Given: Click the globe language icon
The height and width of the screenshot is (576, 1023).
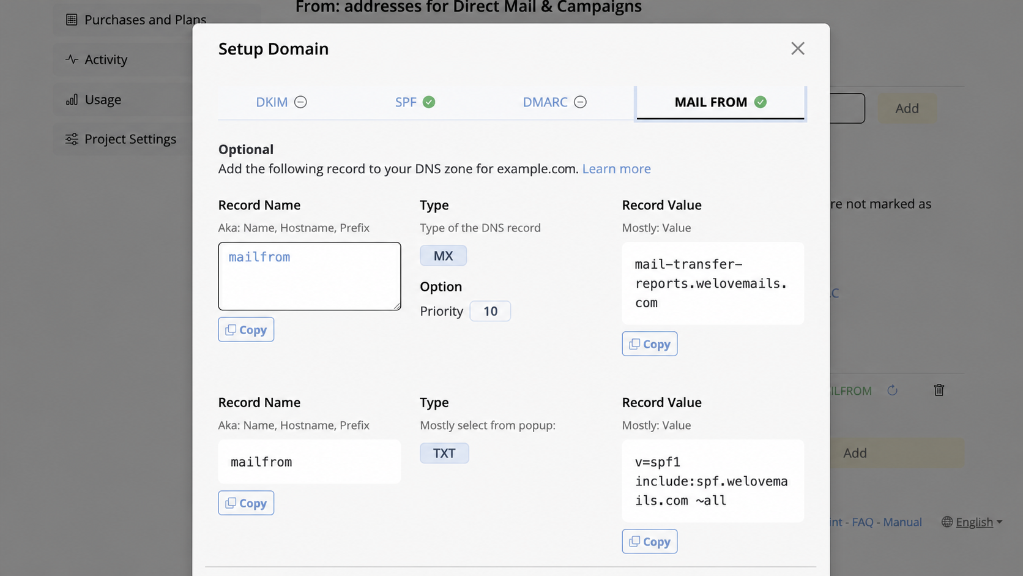Looking at the screenshot, I should (x=947, y=522).
